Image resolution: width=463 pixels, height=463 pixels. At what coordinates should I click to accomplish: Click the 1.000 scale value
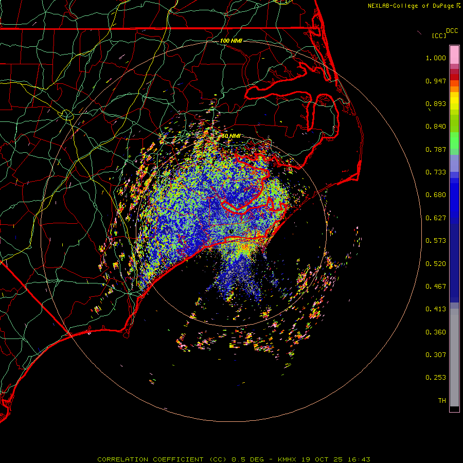pyautogui.click(x=436, y=58)
